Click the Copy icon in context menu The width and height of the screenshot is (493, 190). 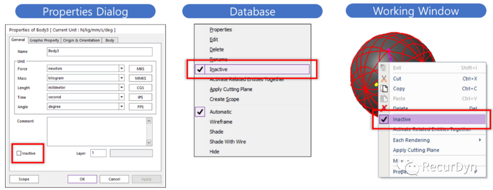click(384, 89)
